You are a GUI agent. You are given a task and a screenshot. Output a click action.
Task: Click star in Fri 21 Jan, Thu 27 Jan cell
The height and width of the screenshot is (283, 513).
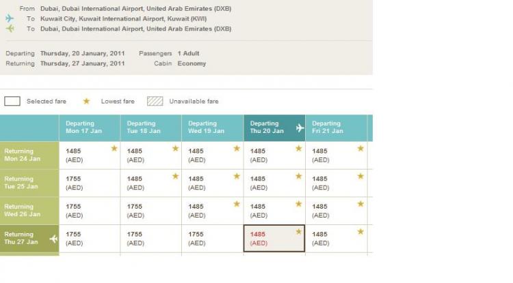(x=360, y=232)
